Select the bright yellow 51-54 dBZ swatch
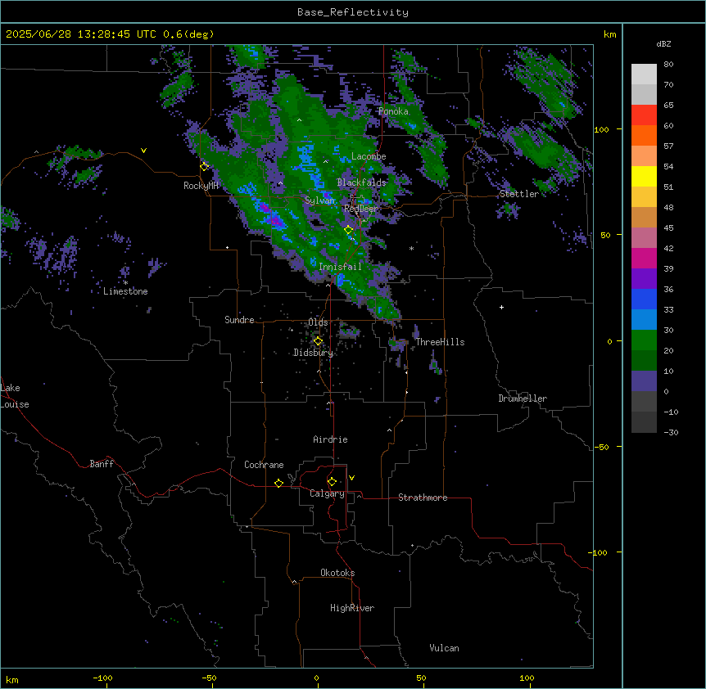Screen dimensions: 706x689 pos(644,176)
